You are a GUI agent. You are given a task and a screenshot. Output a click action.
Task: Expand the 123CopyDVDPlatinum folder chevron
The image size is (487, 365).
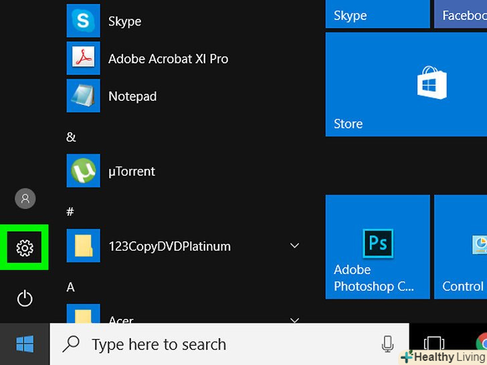[x=294, y=246]
